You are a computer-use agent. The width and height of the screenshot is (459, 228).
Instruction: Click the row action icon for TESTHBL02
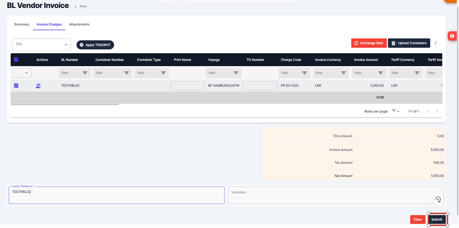38,86
